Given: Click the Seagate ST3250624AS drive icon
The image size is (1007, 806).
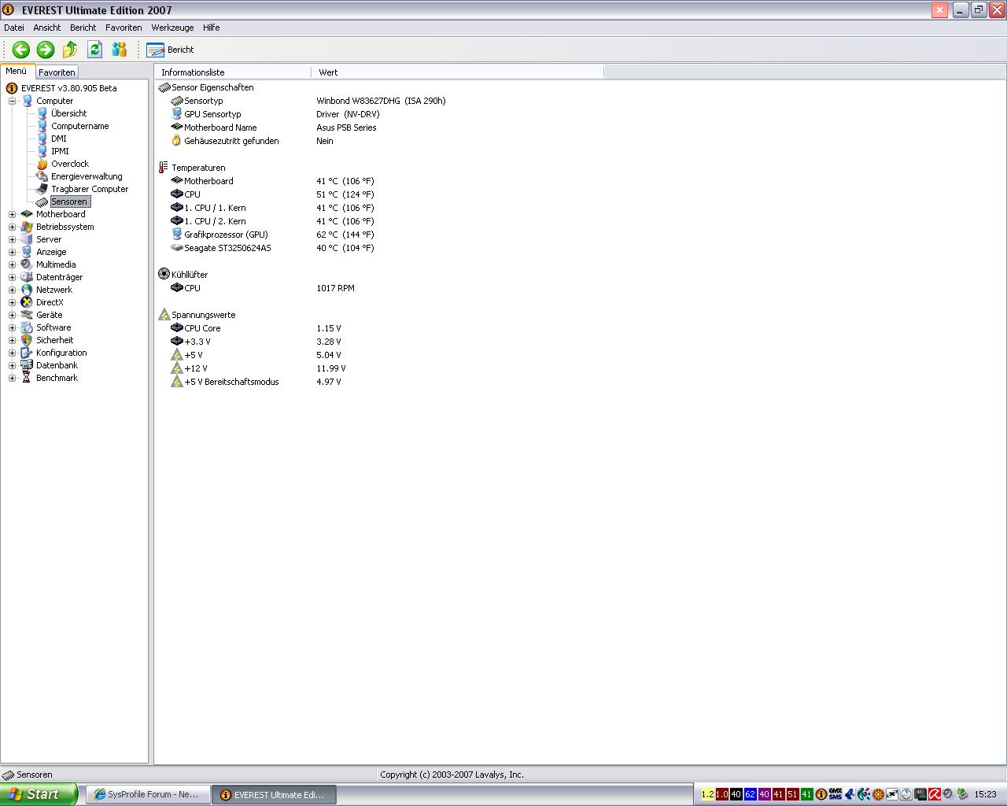Looking at the screenshot, I should (x=176, y=248).
